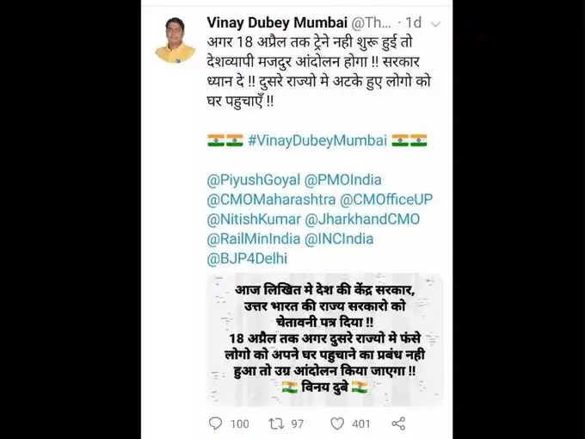Viewport: 585px width, 439px height.
Task: Like the tweet with heart icon
Action: 337,424
